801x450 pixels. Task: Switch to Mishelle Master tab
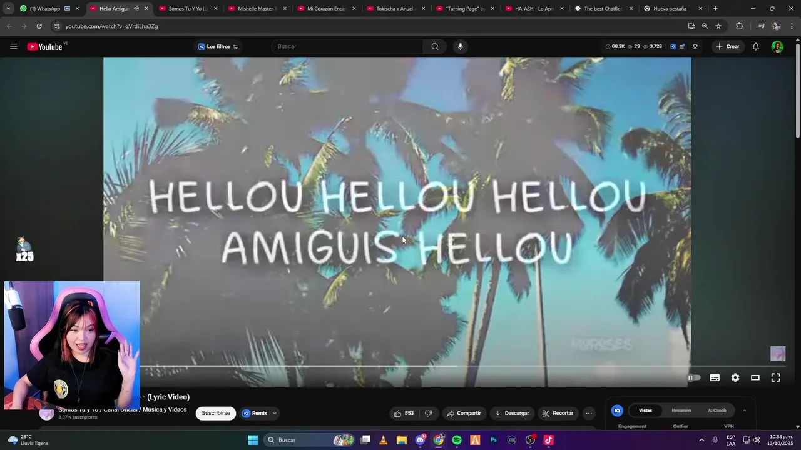pyautogui.click(x=257, y=9)
